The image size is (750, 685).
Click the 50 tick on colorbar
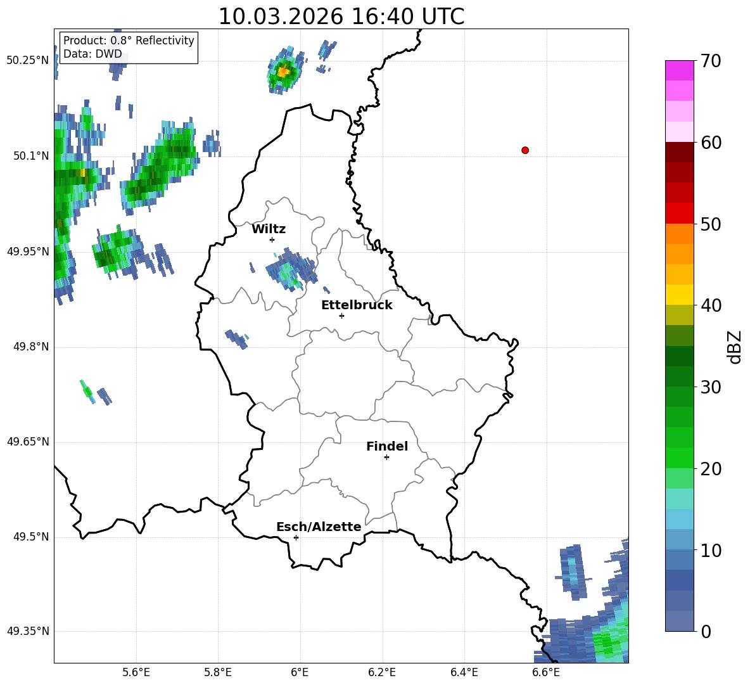pyautogui.click(x=710, y=224)
